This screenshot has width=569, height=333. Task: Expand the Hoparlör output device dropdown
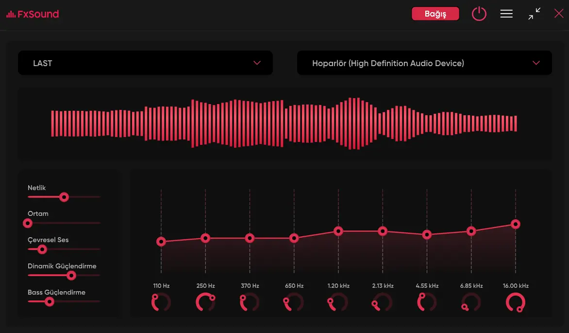(424, 63)
